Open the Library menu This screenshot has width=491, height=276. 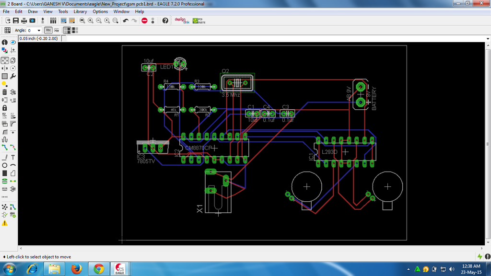[x=80, y=11]
